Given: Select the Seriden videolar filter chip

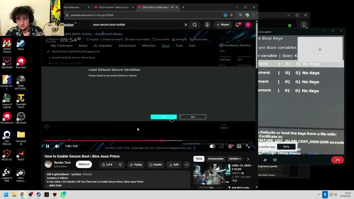Looking at the screenshot, I should [236, 159].
